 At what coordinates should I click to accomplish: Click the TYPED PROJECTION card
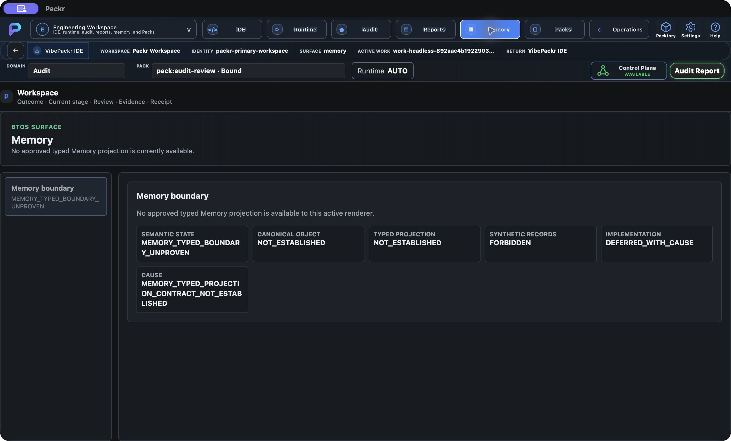(x=424, y=244)
